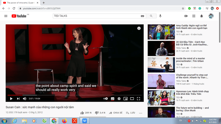The height and width of the screenshot is (124, 221).
Task: Enter fullscreen mode
Action: tap(139, 99)
